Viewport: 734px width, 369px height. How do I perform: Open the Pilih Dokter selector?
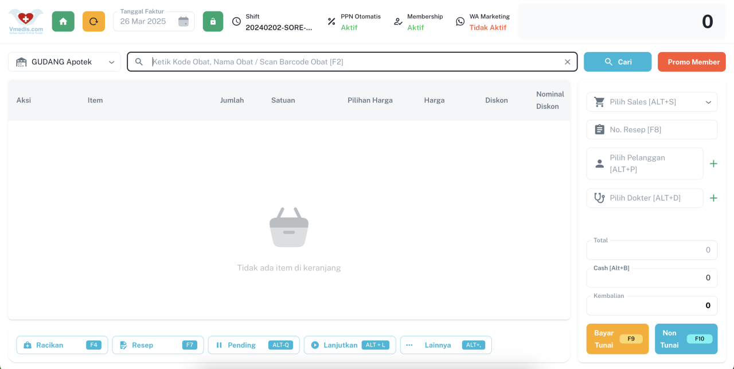(x=645, y=198)
